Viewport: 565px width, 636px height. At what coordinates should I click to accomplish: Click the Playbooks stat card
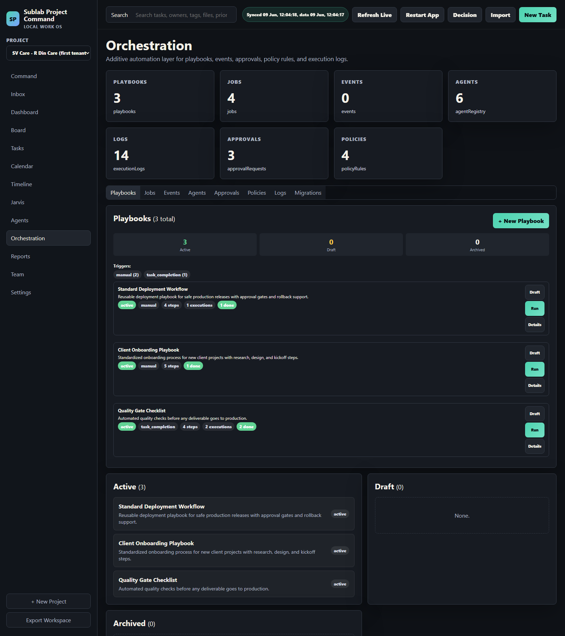click(160, 96)
